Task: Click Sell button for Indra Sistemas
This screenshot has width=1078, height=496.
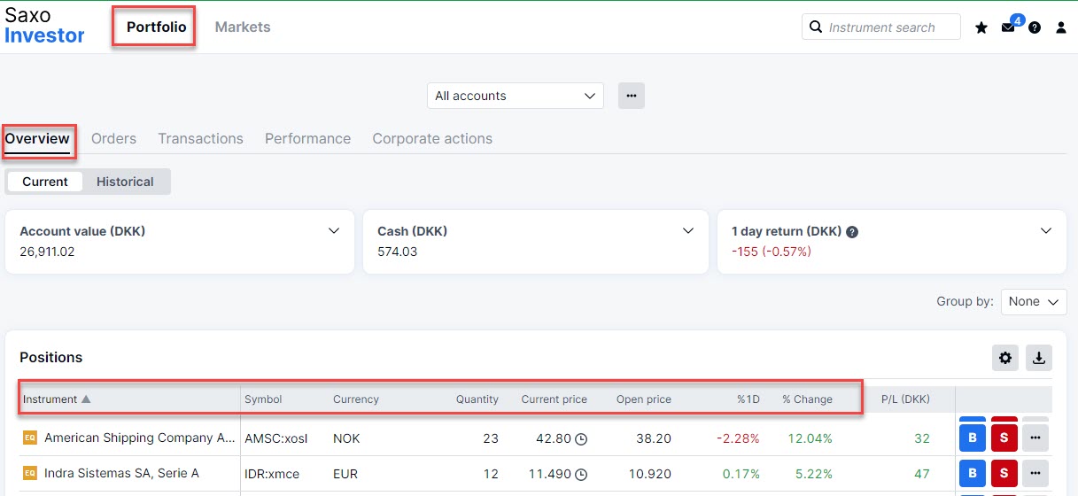Action: pyautogui.click(x=1004, y=473)
